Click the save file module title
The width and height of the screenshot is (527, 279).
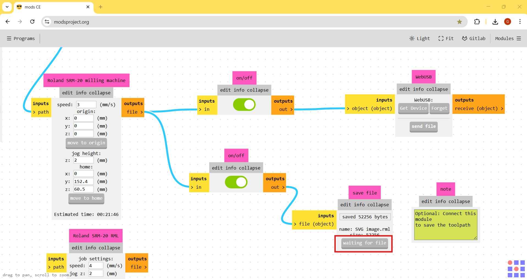365,193
